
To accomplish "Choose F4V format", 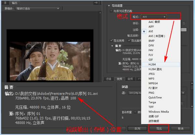I will tap(161, 50).
